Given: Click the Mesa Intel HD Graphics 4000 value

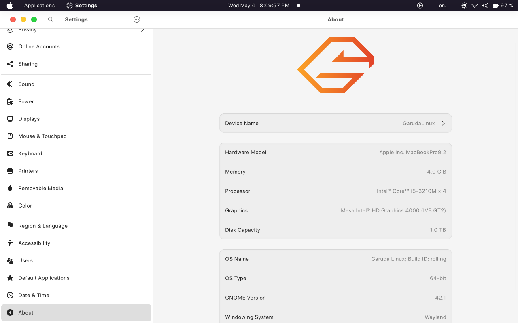Looking at the screenshot, I should click(393, 210).
